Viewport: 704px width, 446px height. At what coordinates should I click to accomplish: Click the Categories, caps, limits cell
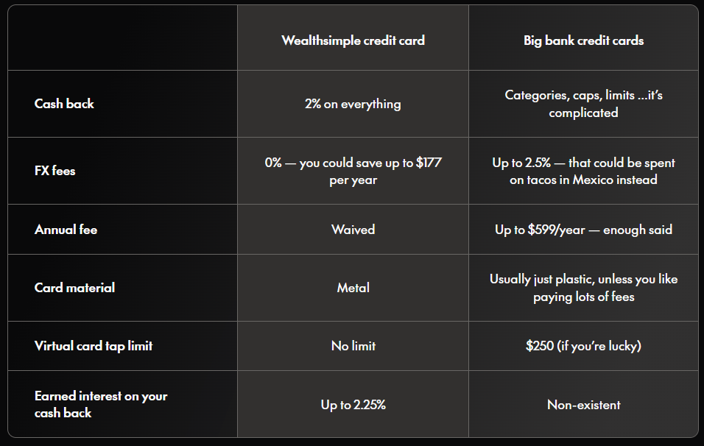coord(583,104)
